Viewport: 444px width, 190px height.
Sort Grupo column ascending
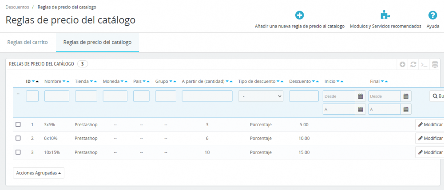[174, 81]
